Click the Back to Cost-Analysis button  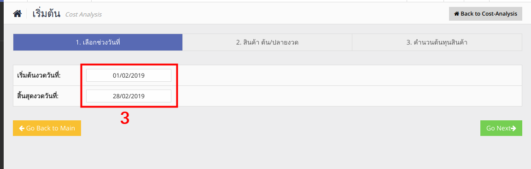(x=485, y=14)
